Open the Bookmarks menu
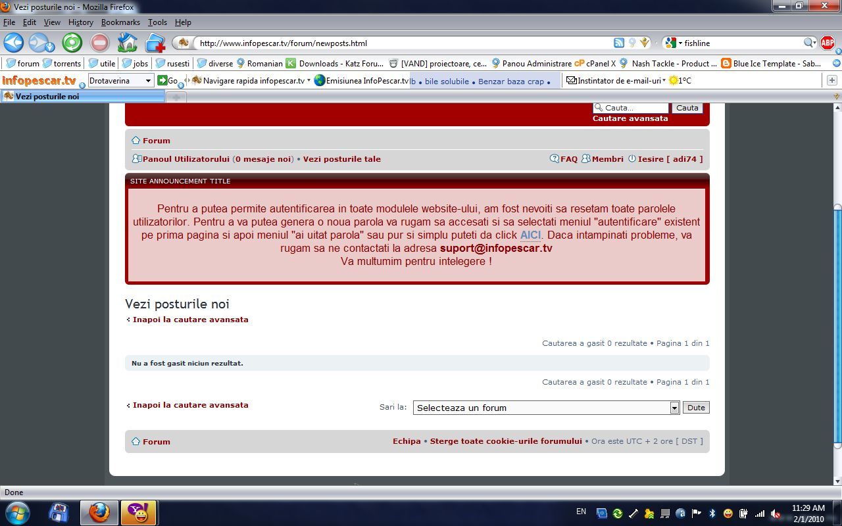 (x=120, y=22)
